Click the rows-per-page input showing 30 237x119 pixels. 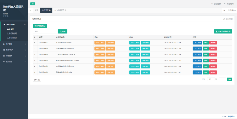211,79
